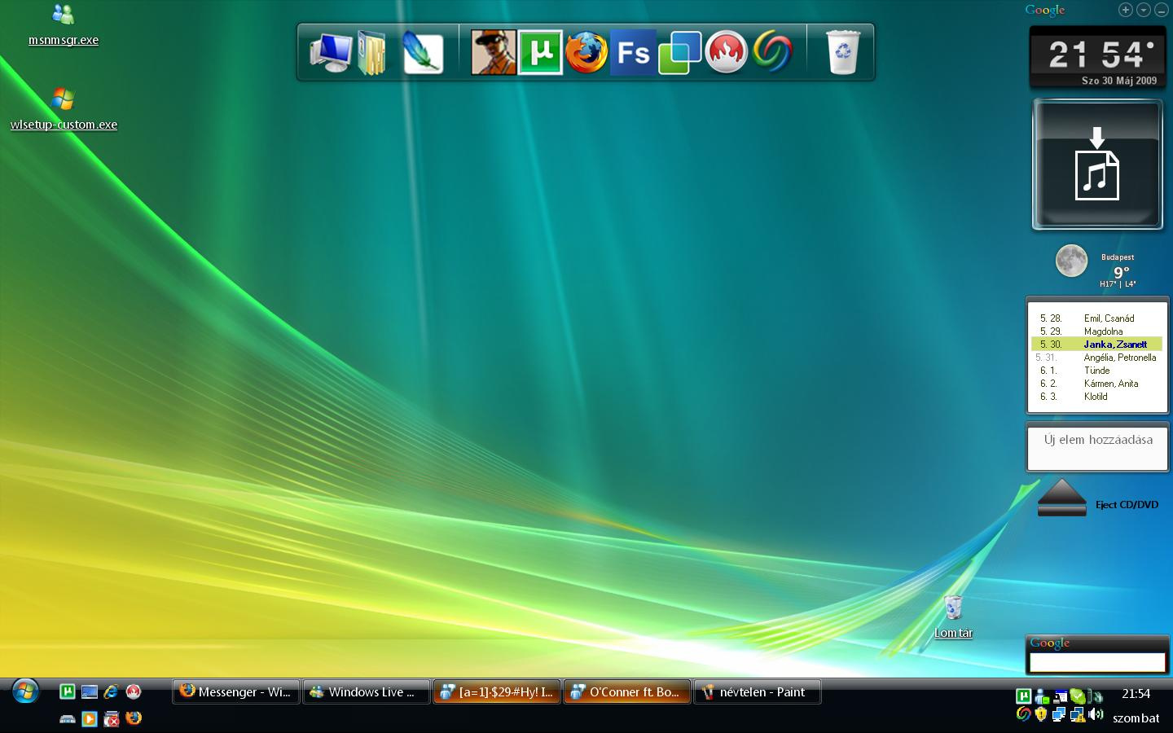Select the 6. 3. Klotild row
Screen dimensions: 1173x733
[x=1096, y=397]
